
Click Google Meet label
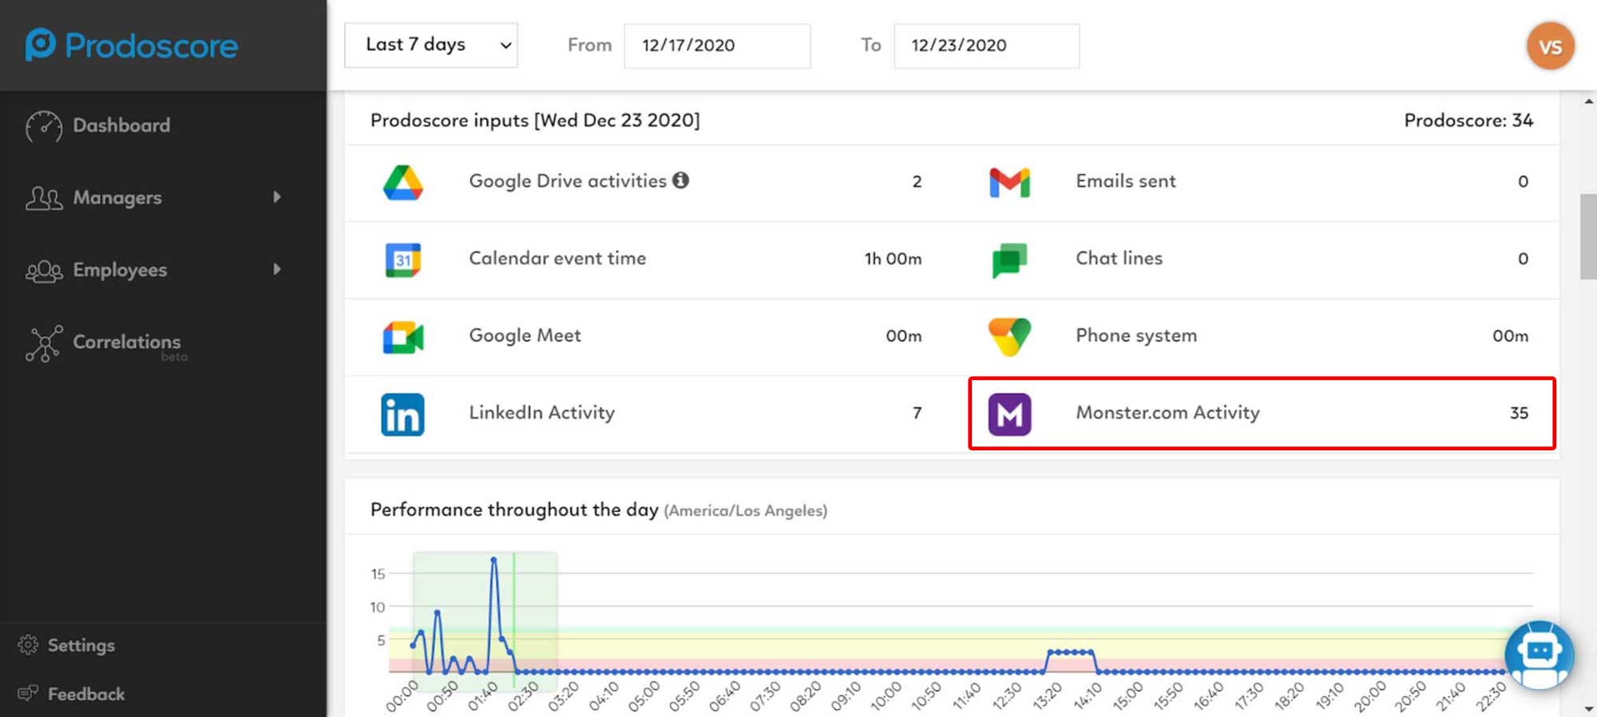(x=525, y=335)
